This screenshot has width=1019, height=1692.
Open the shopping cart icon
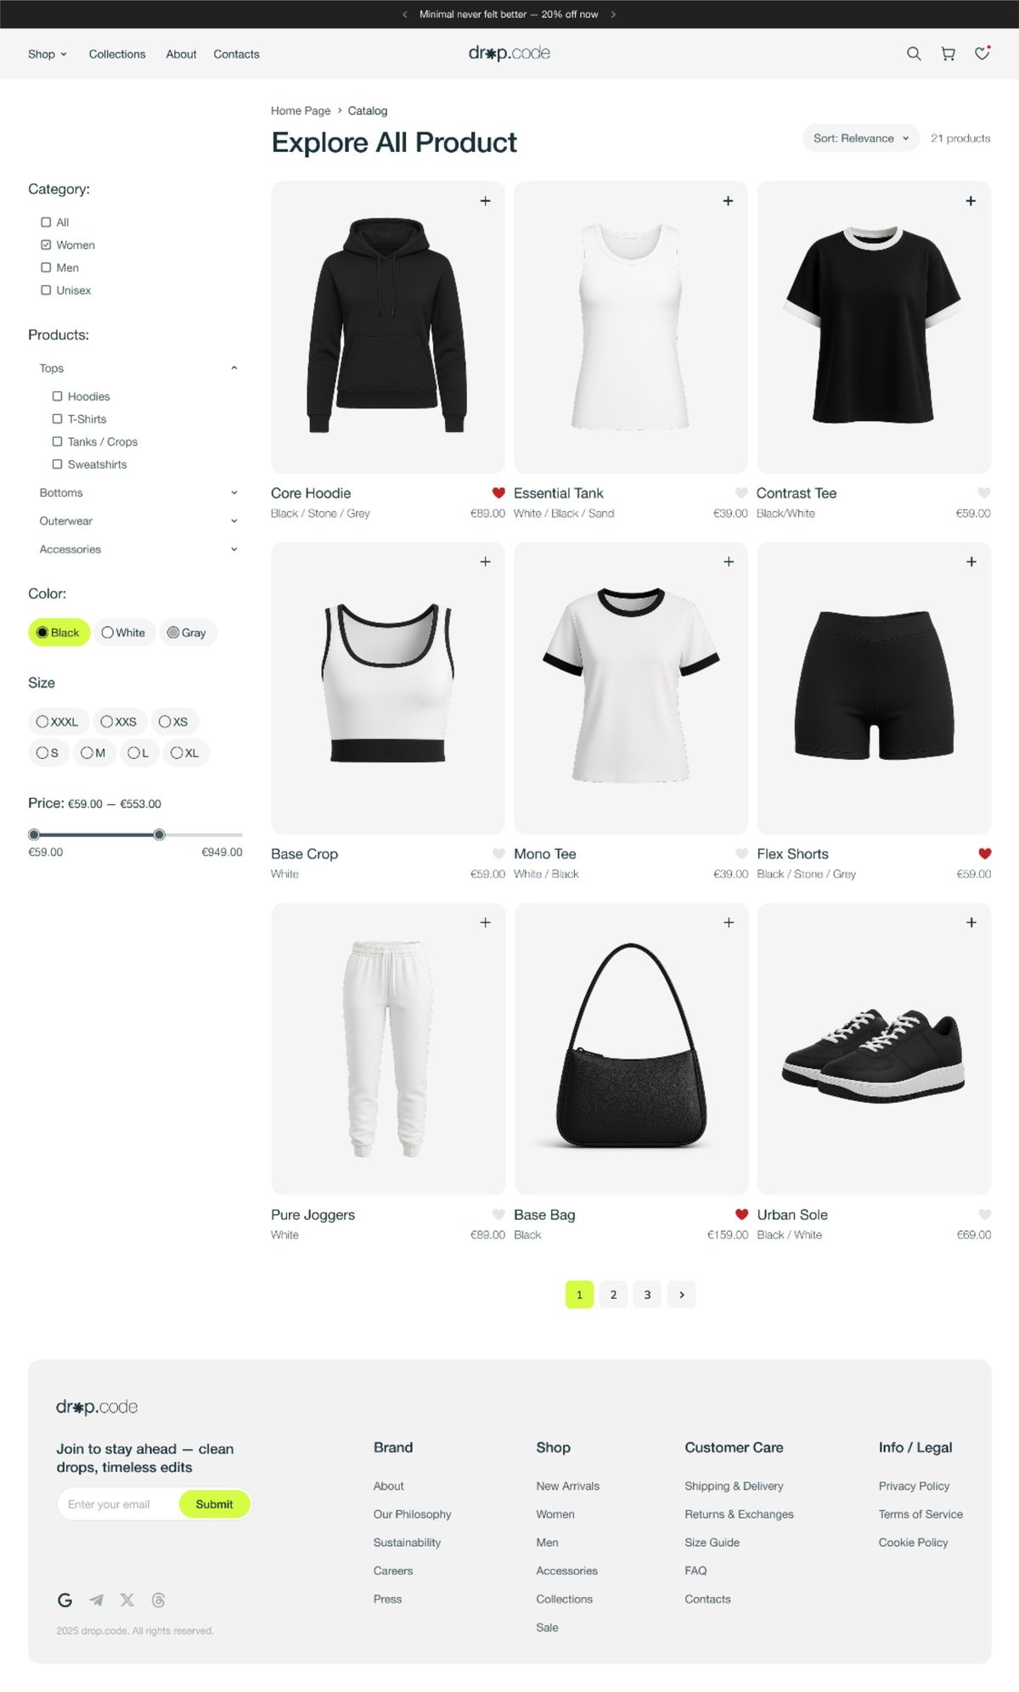click(x=948, y=53)
